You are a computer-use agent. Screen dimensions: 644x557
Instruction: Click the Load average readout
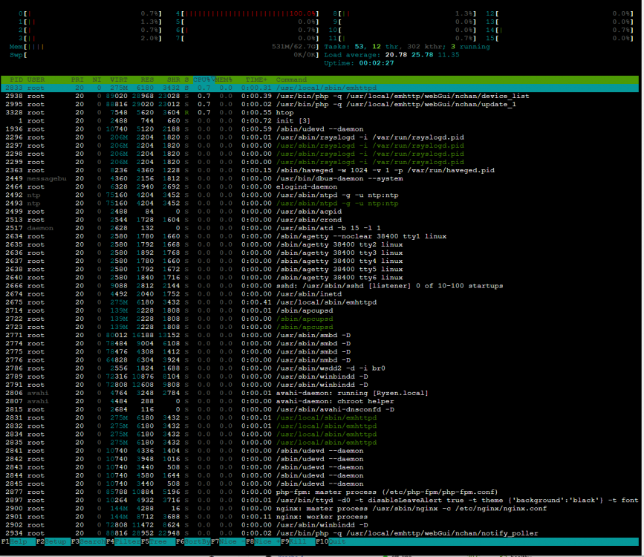(x=391, y=55)
